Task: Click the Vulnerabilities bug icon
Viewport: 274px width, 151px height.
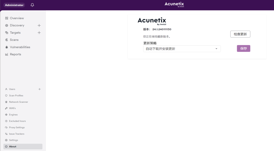Action: click(7, 47)
